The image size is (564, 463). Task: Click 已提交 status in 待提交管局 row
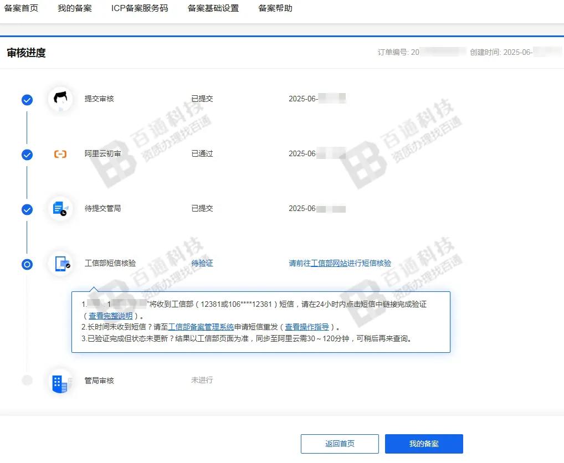tap(202, 208)
